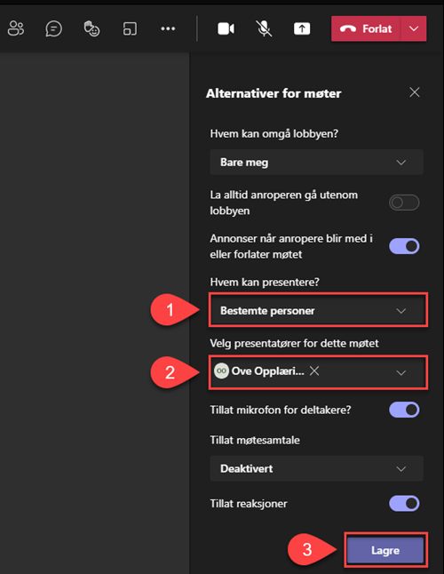This screenshot has height=574, width=444.
Task: Turn off 'Tillat reaksjoner' switch
Action: pos(404,503)
